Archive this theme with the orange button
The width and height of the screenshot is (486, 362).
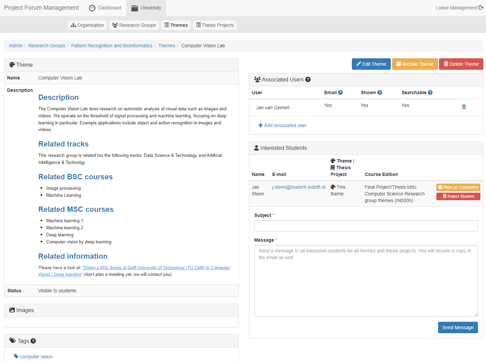click(x=415, y=64)
